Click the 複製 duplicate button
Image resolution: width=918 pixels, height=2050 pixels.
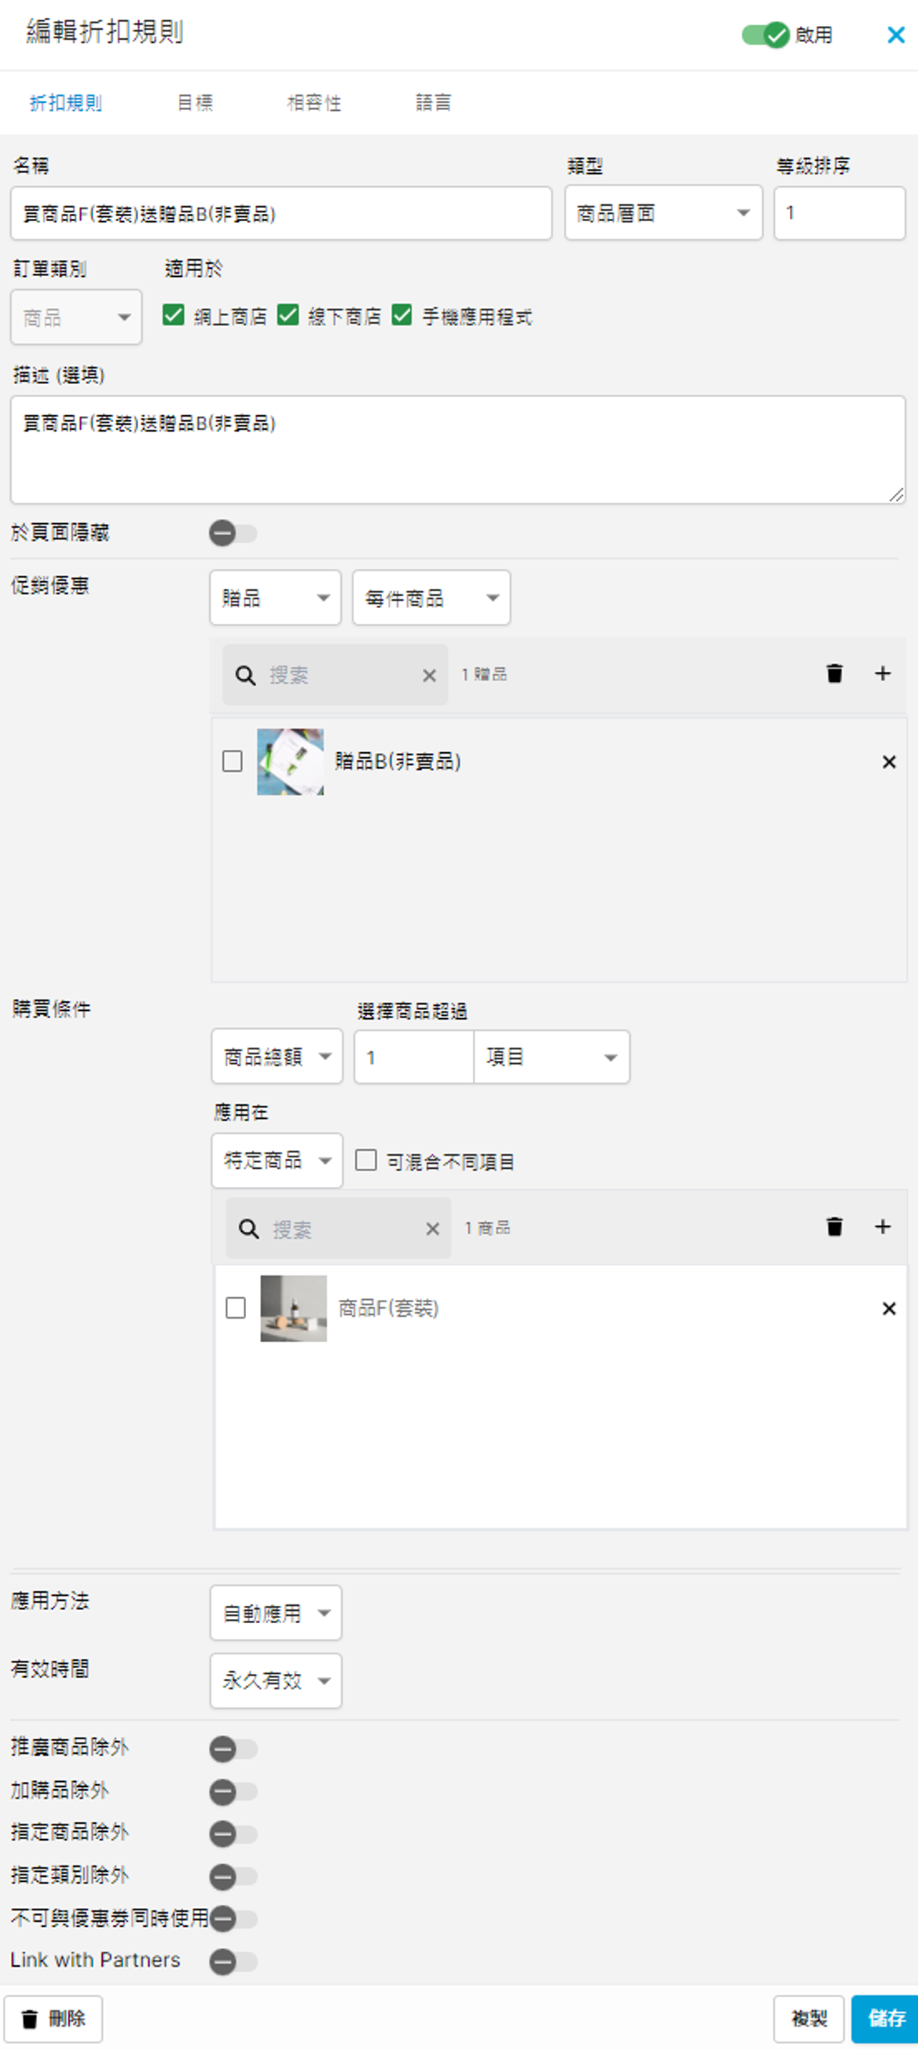[x=808, y=2017]
